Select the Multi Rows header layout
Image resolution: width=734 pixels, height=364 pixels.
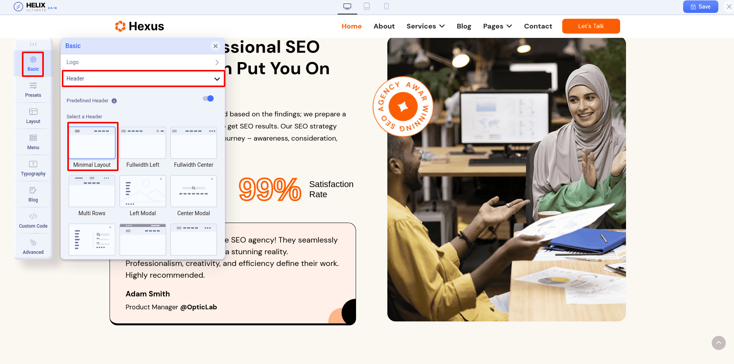point(92,191)
